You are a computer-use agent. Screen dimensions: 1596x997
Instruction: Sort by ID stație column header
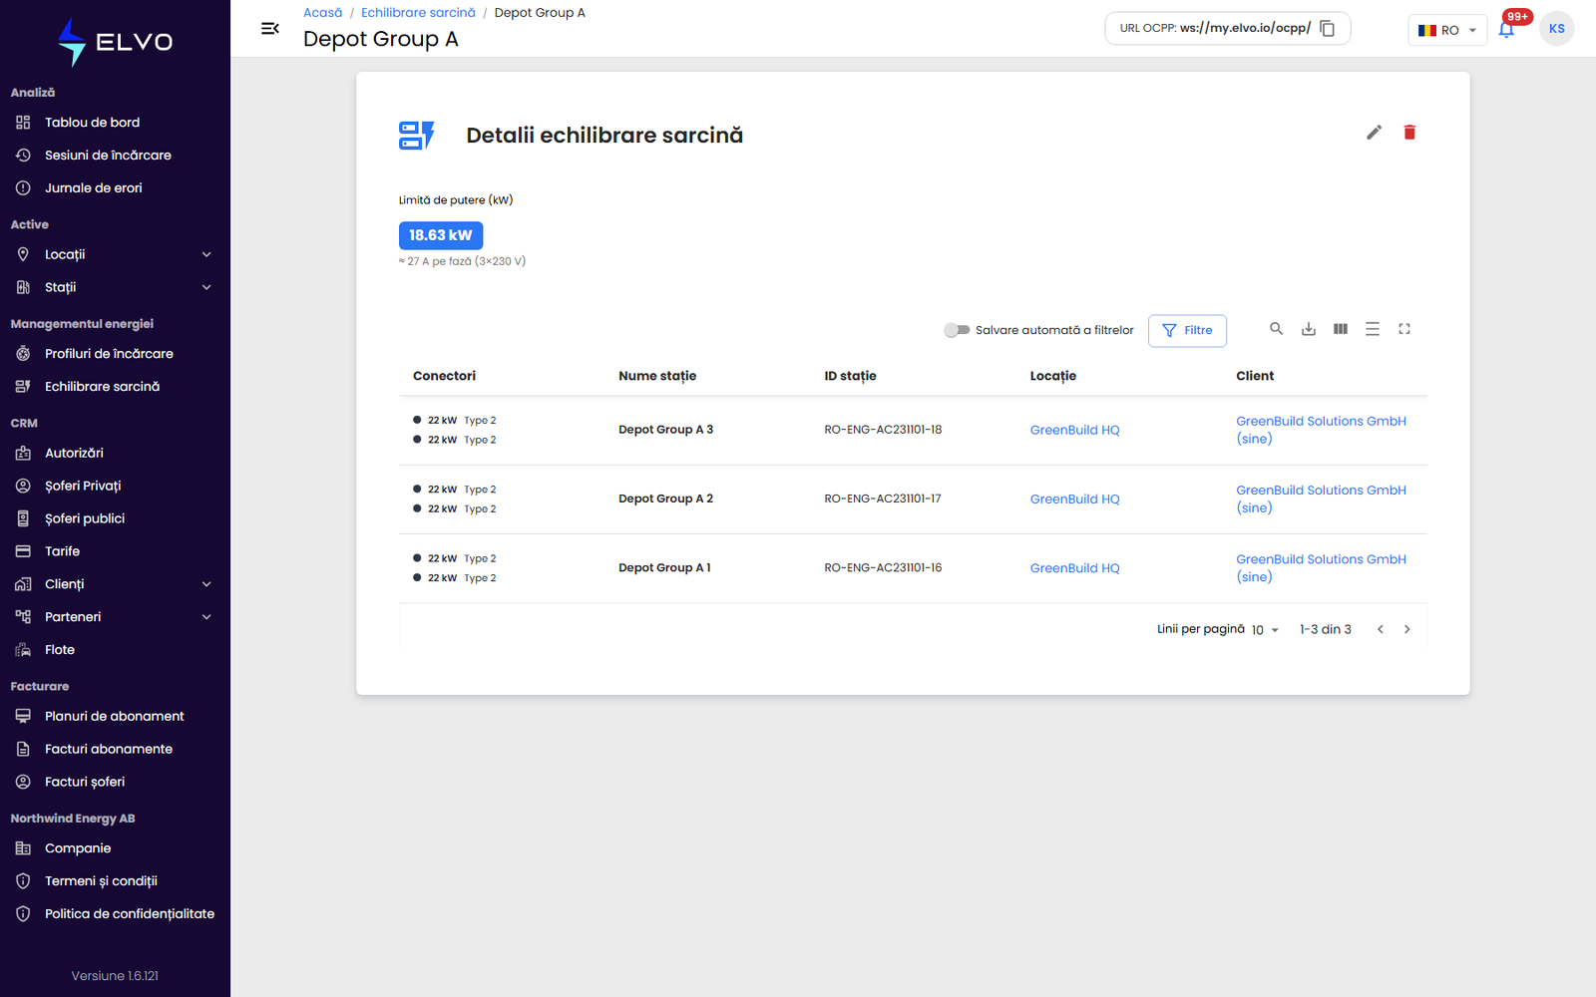pos(850,376)
